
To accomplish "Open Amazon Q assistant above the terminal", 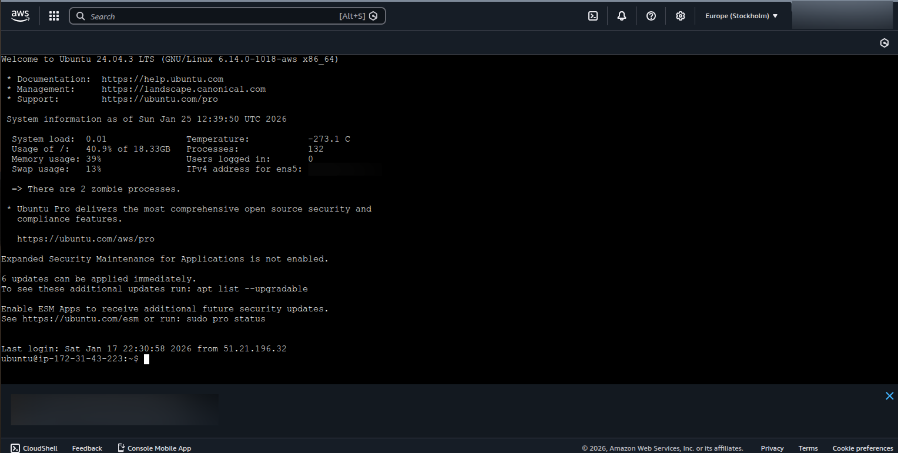I will pos(884,43).
